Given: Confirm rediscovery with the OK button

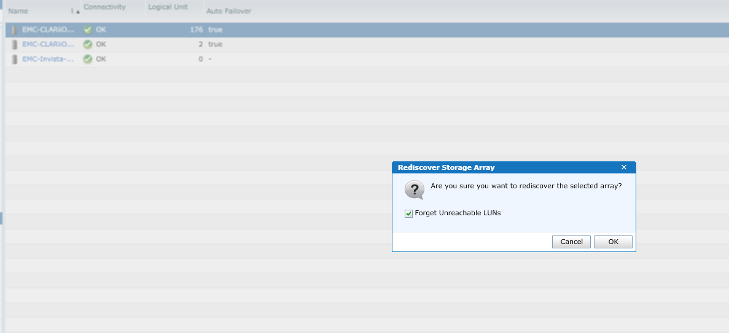Looking at the screenshot, I should [x=614, y=242].
